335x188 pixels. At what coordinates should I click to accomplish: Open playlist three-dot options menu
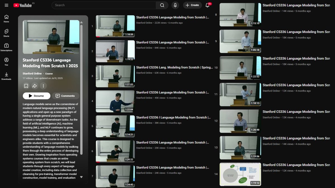43,86
